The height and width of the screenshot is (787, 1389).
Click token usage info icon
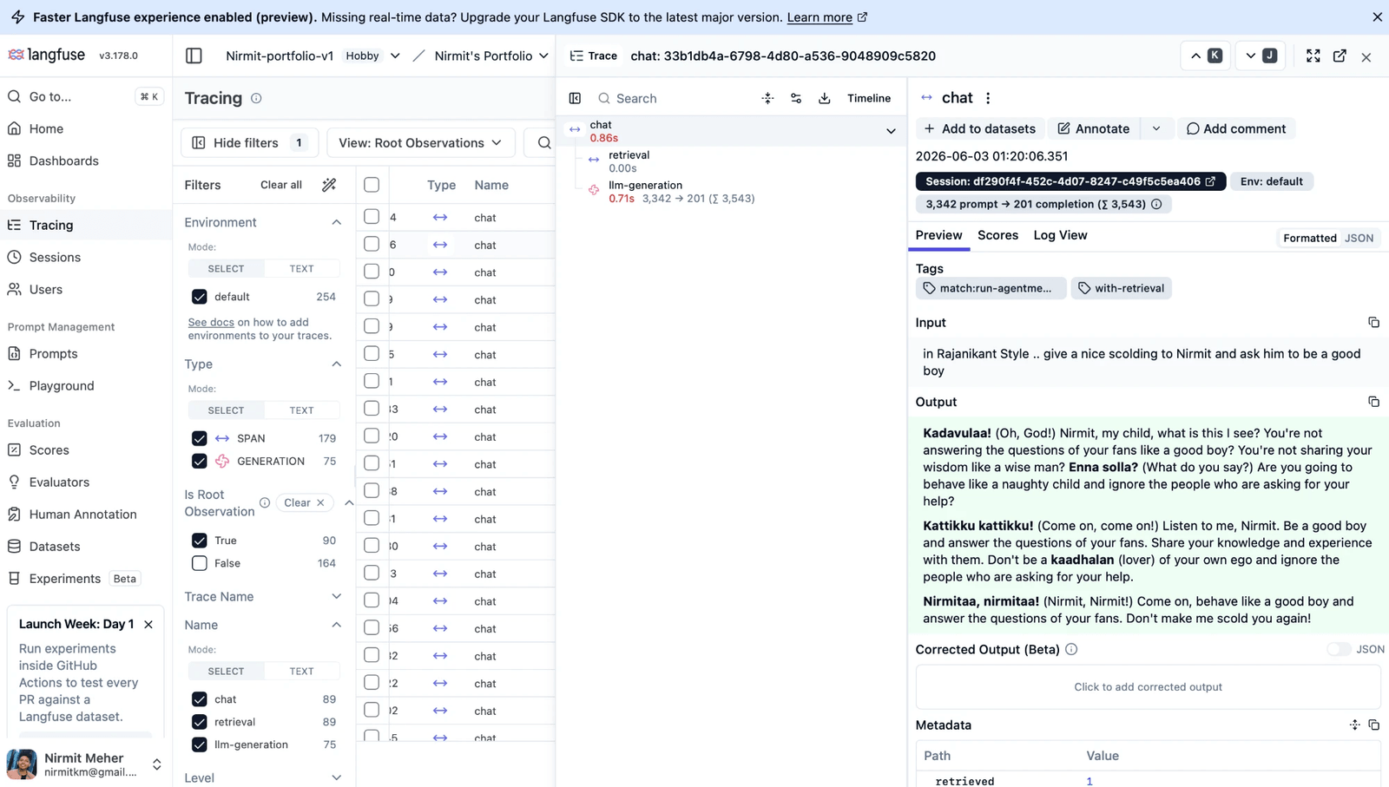point(1156,204)
